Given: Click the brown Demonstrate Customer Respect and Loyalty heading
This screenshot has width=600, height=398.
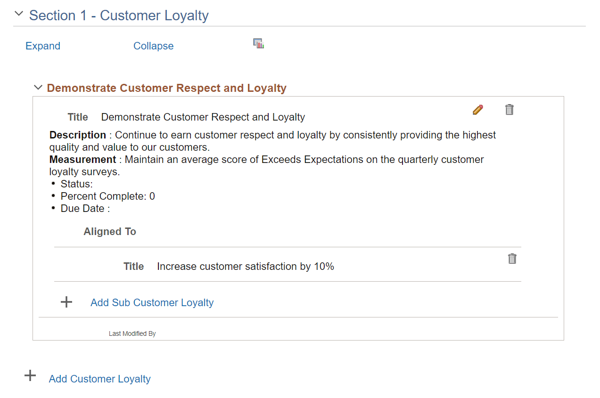Looking at the screenshot, I should (166, 88).
